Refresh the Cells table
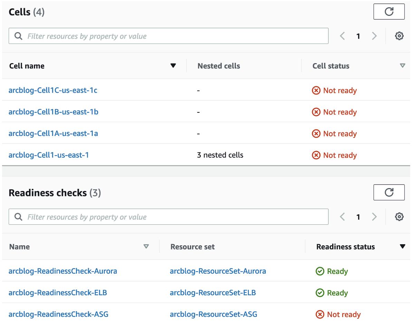The width and height of the screenshot is (415, 325). (x=389, y=12)
